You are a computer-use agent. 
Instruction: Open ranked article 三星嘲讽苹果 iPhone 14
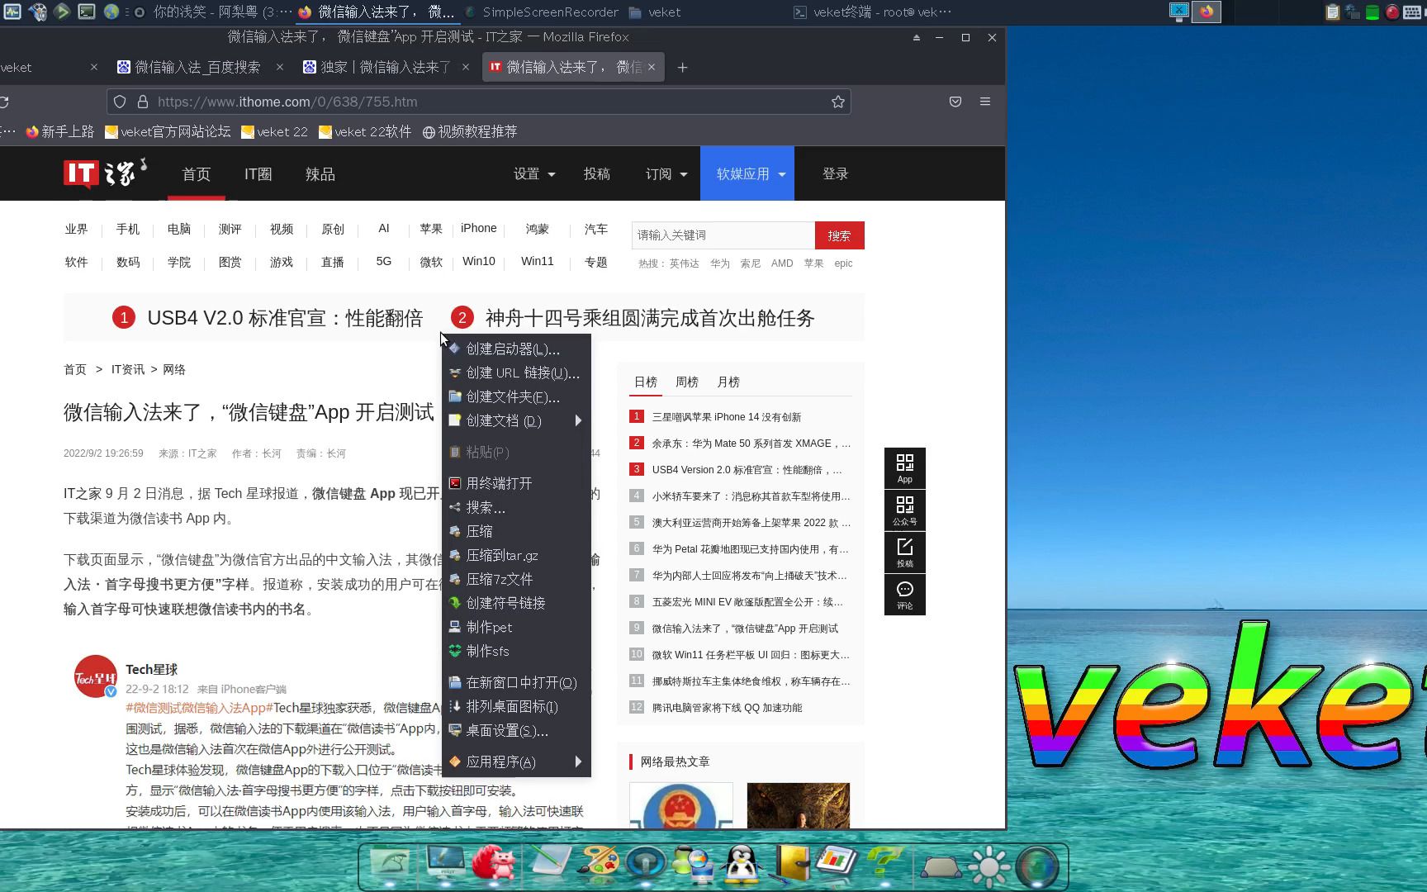pos(727,417)
